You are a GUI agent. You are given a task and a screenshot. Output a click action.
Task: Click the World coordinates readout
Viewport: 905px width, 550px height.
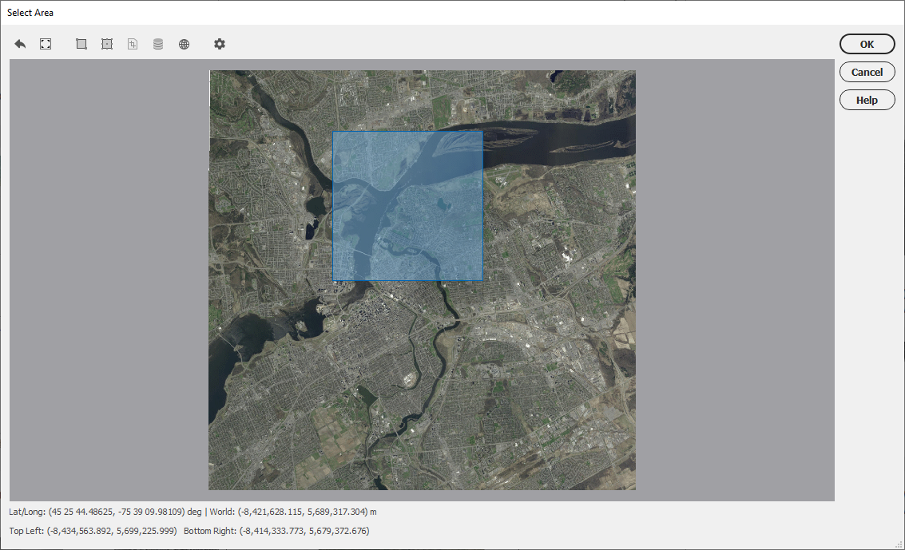293,512
